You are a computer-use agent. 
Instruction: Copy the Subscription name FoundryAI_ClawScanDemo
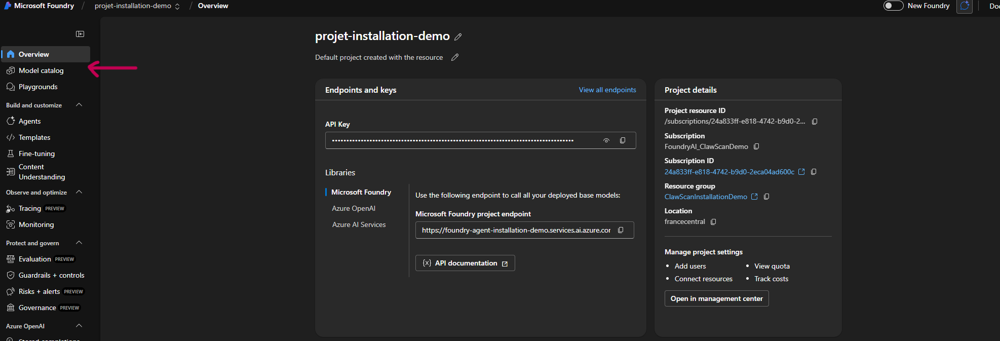click(x=756, y=146)
